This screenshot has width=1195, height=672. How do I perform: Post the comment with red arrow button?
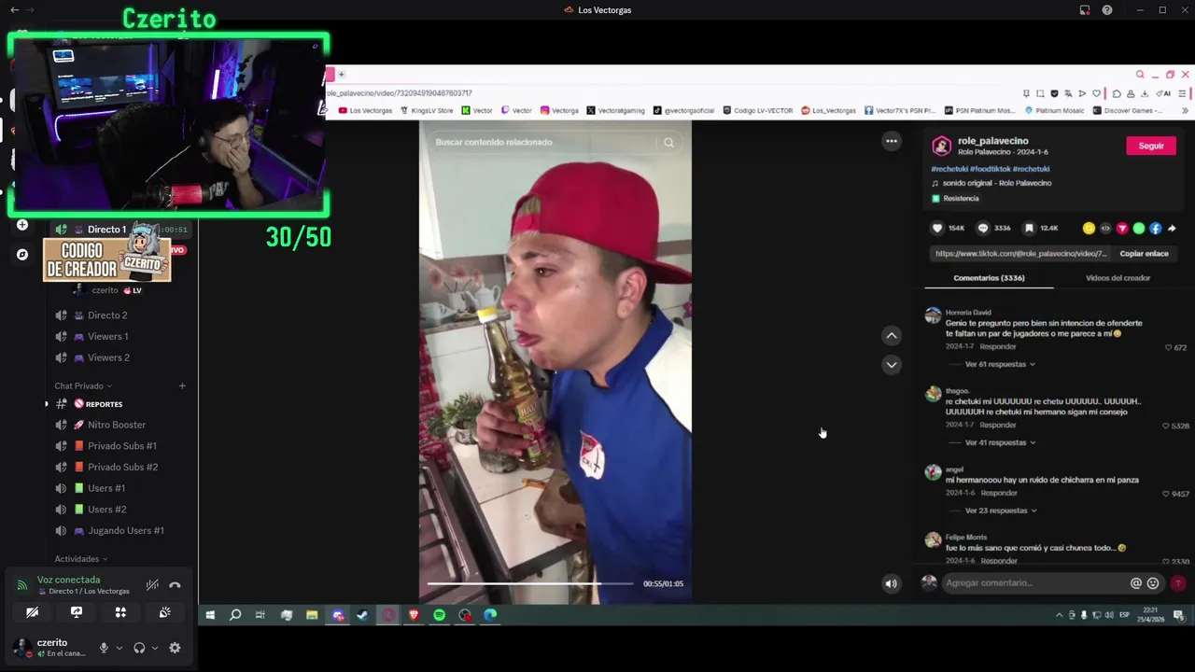click(x=1178, y=583)
